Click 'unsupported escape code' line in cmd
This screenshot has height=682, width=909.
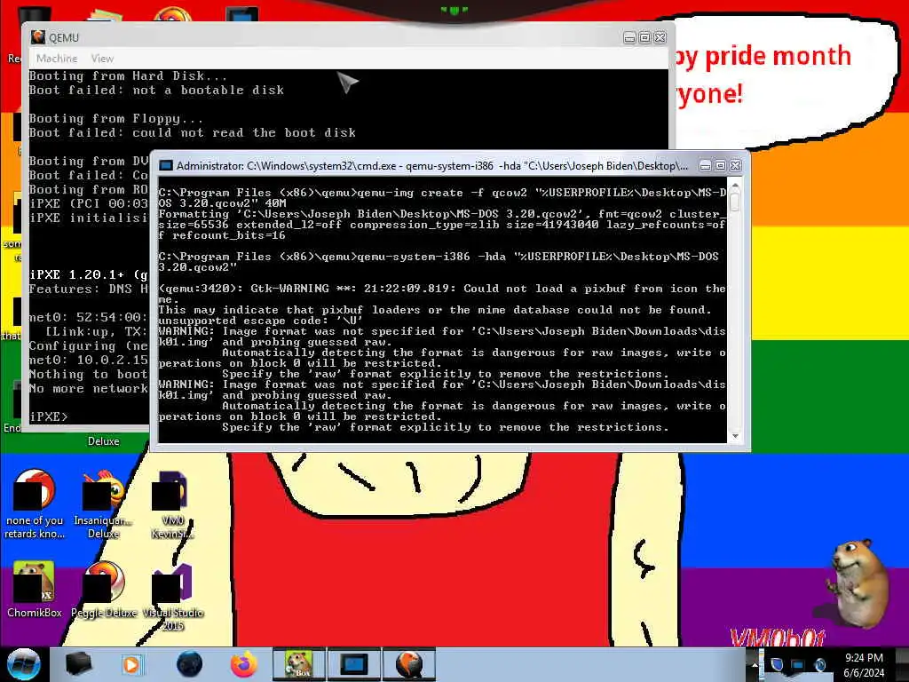(x=260, y=320)
